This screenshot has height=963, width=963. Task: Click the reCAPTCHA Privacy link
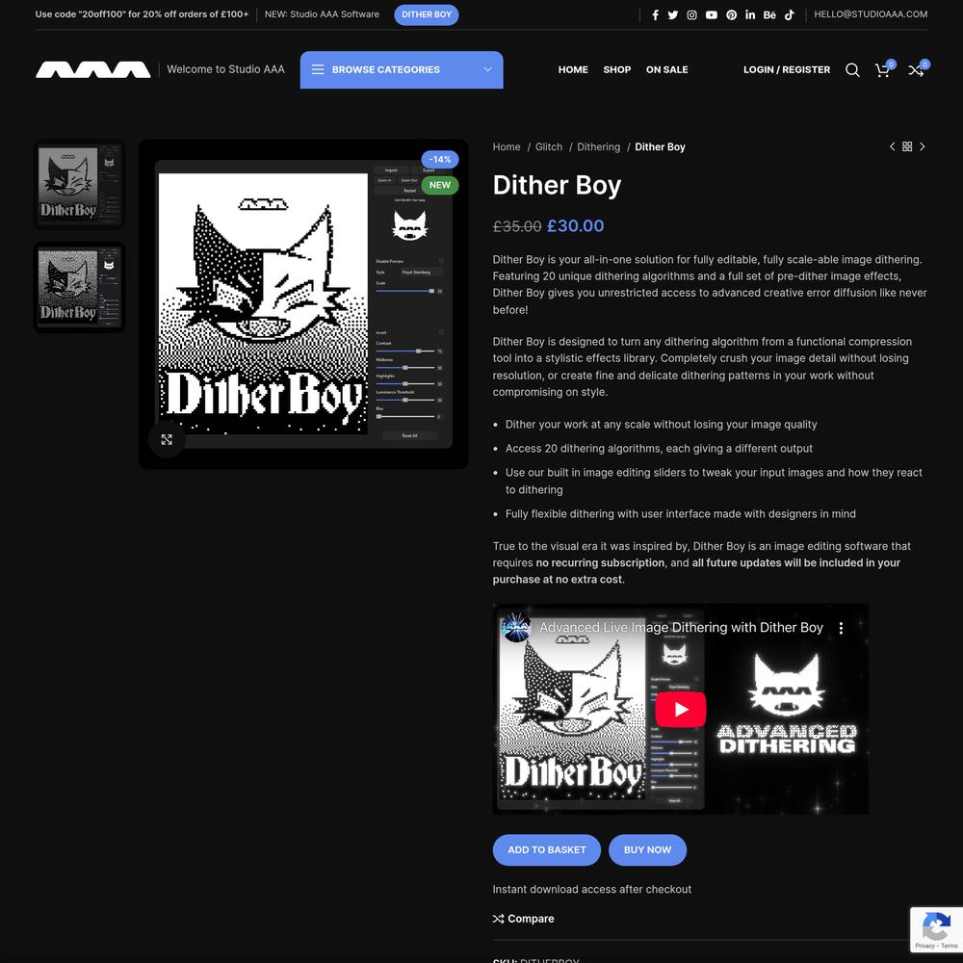924,946
